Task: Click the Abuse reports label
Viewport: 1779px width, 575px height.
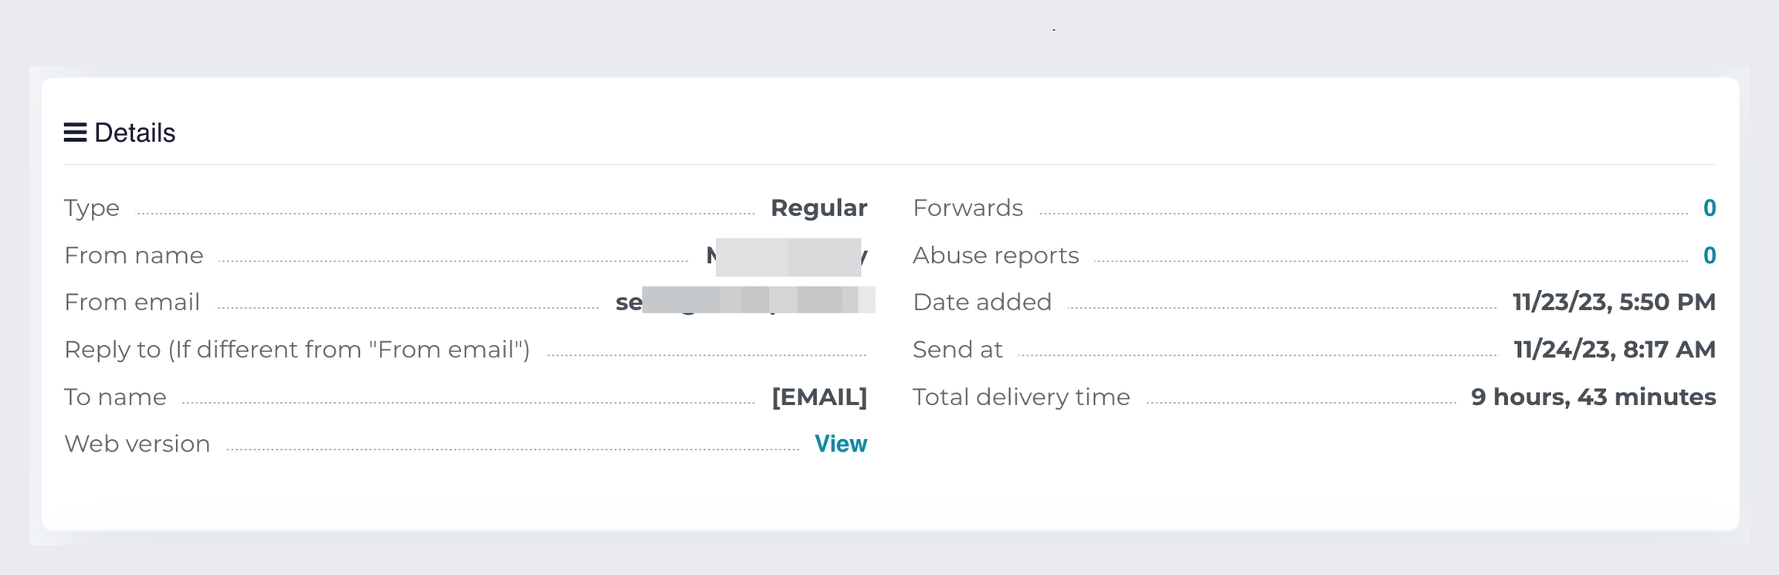Action: [995, 255]
